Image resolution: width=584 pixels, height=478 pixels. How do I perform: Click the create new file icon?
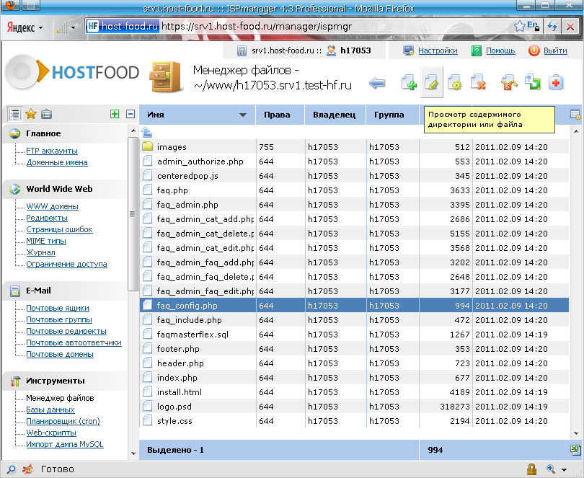click(409, 83)
